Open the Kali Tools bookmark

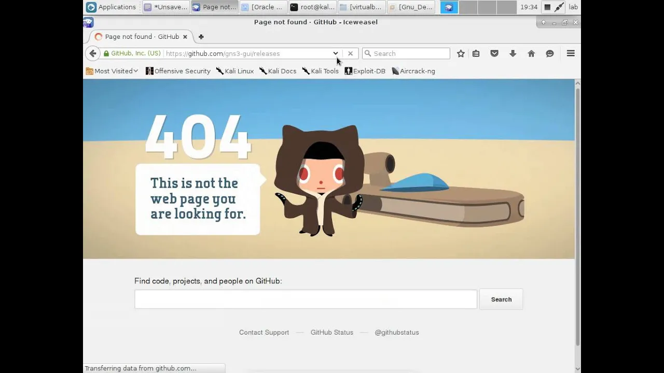(x=320, y=71)
